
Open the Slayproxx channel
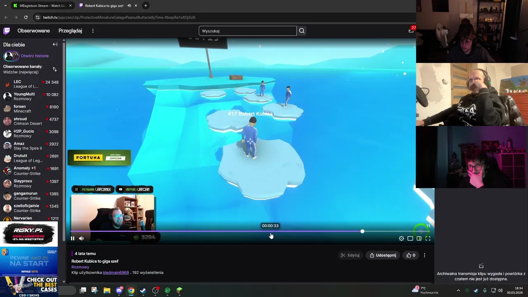coord(32,184)
